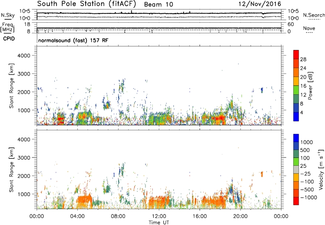
Task: Click the "Slant Range [km]" label of the velocity panel
Action: (11, 169)
